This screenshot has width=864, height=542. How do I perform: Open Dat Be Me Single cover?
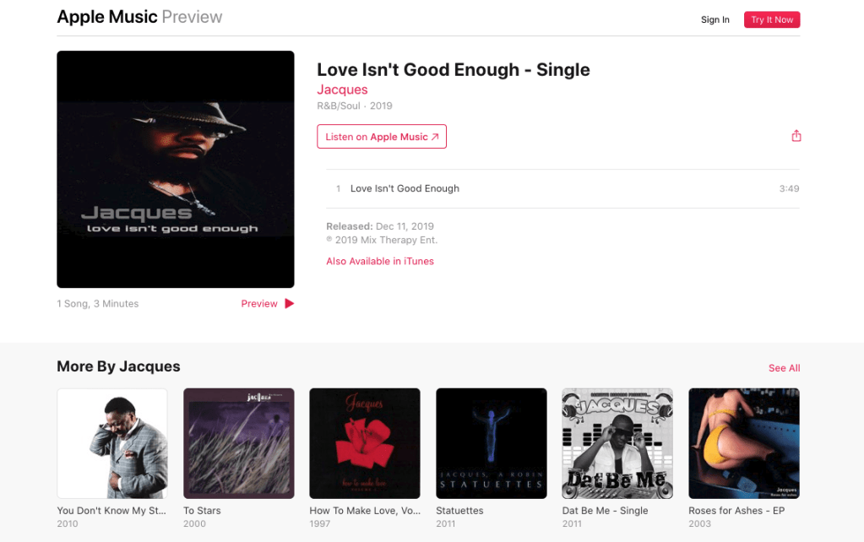click(x=617, y=443)
